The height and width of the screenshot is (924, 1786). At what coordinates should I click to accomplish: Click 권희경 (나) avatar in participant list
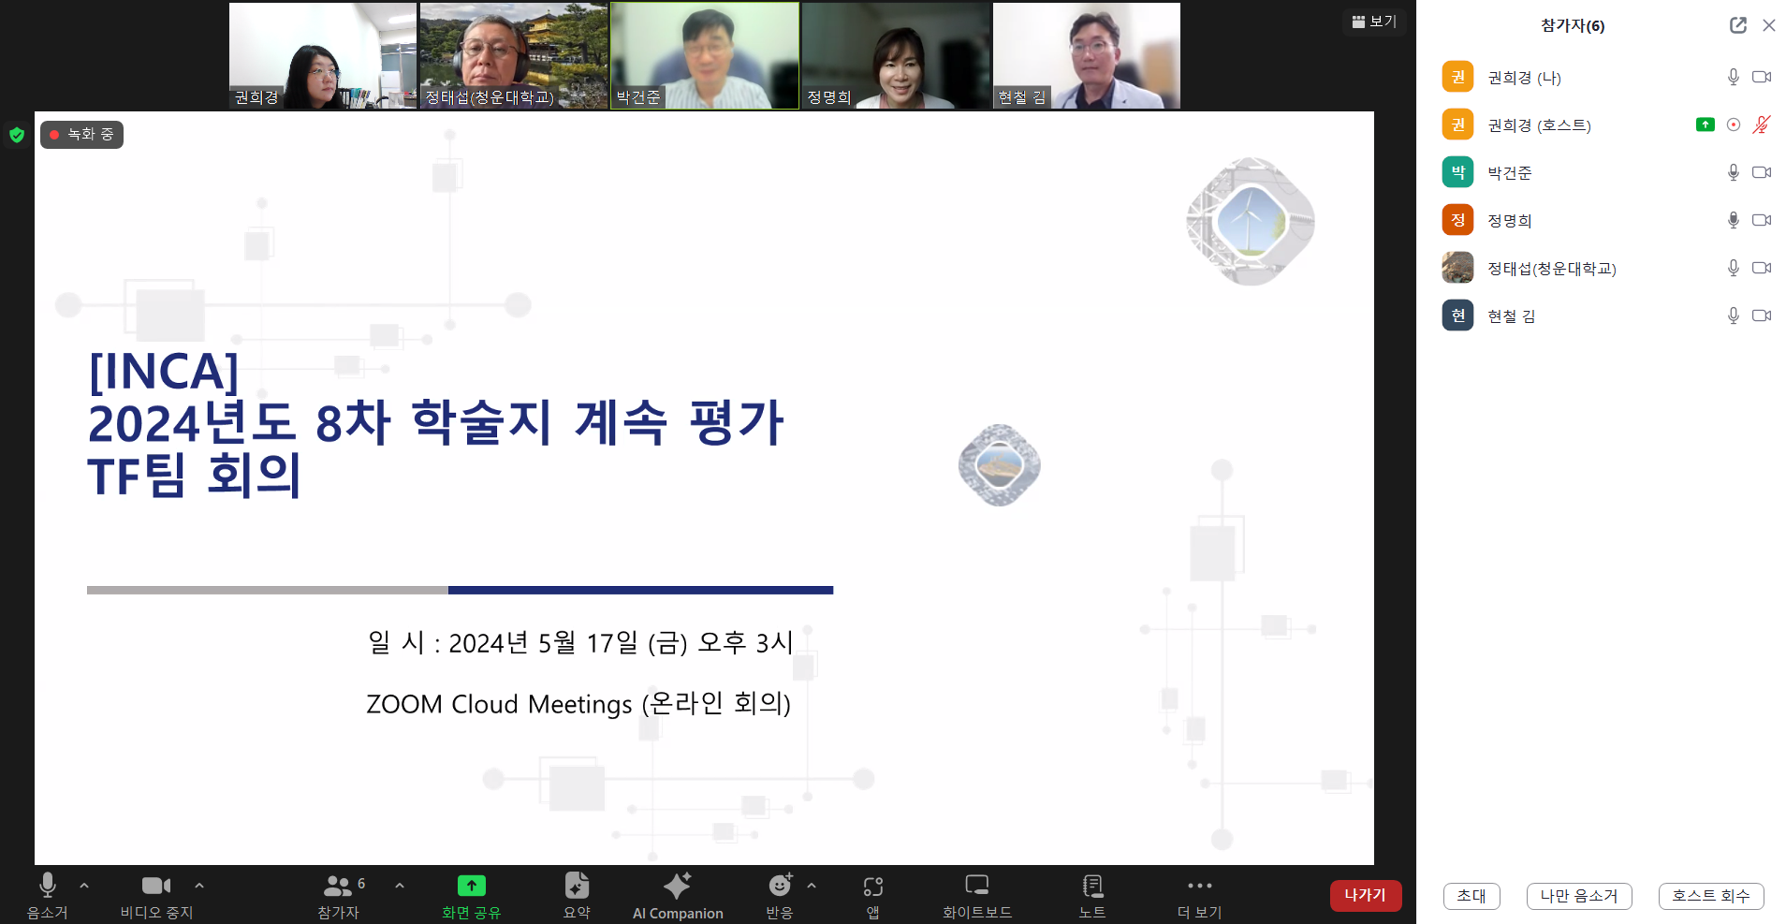pos(1457,77)
